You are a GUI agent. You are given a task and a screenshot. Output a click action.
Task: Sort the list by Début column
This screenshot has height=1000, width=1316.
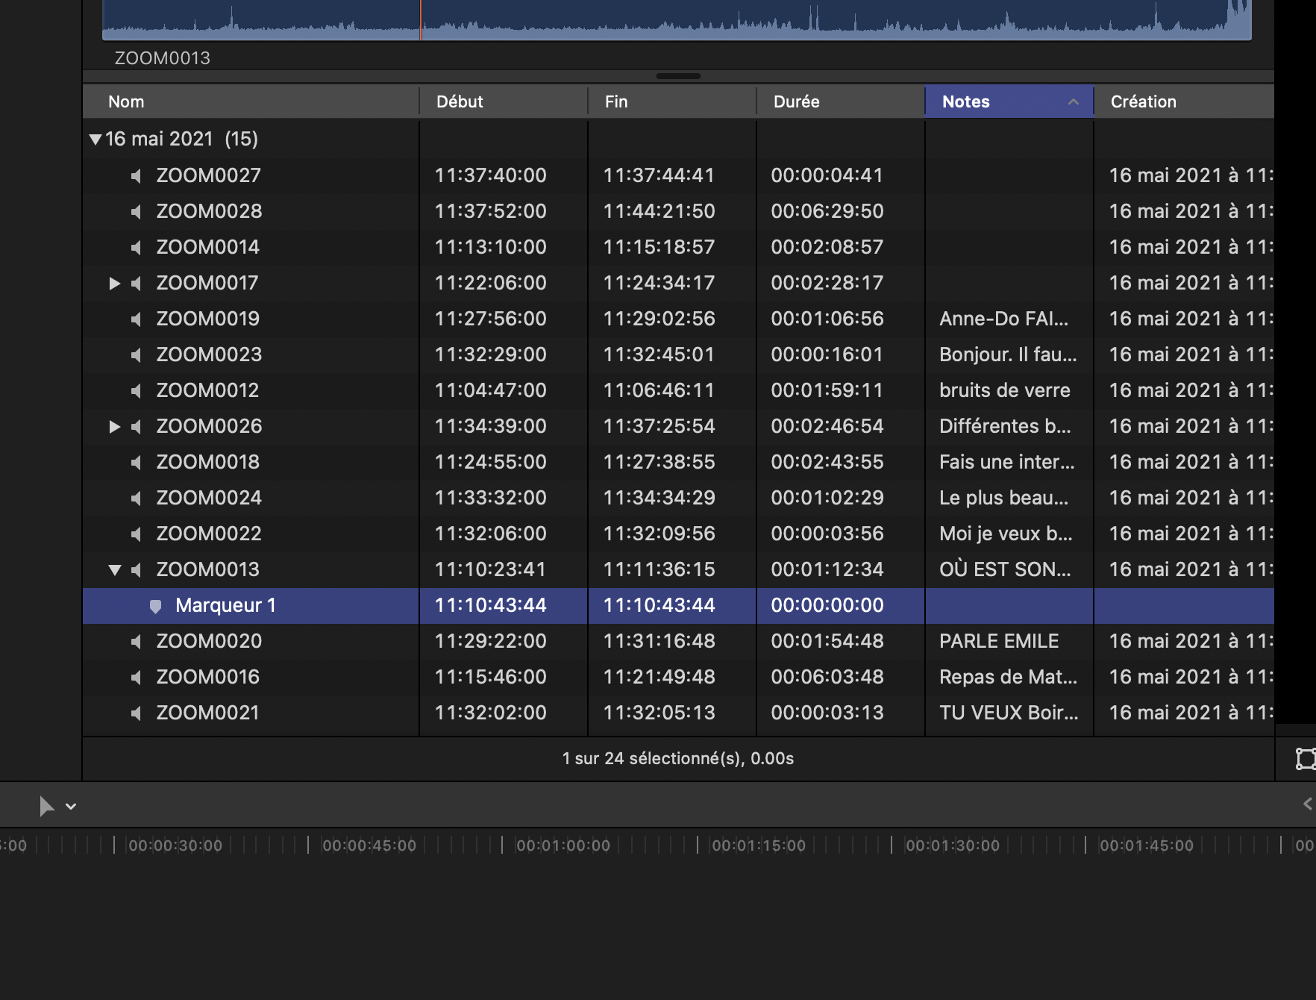[504, 102]
